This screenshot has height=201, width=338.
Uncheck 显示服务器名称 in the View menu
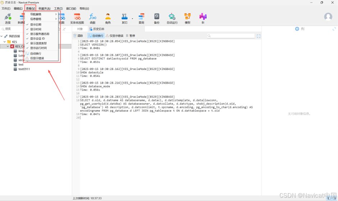click(x=42, y=34)
